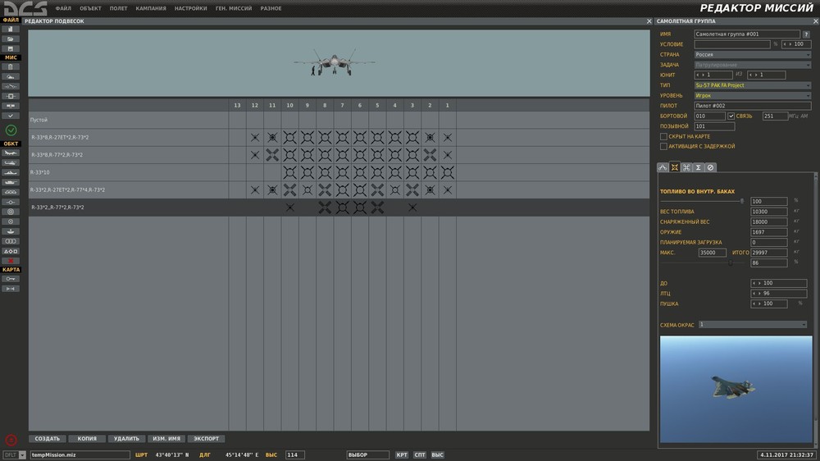Click the ЛТЦ flare count stepper

tap(779, 294)
